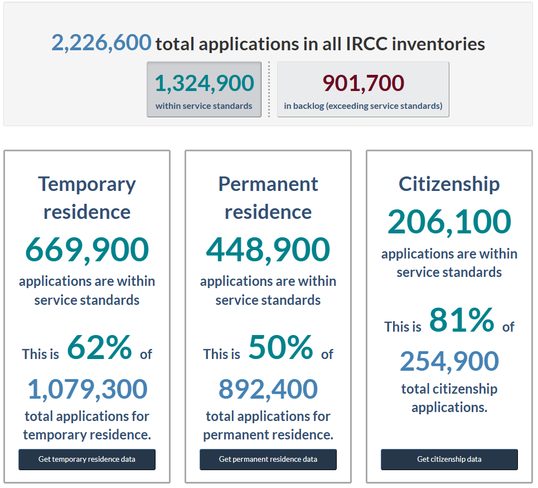Click the 669,900 figure

coord(87,250)
